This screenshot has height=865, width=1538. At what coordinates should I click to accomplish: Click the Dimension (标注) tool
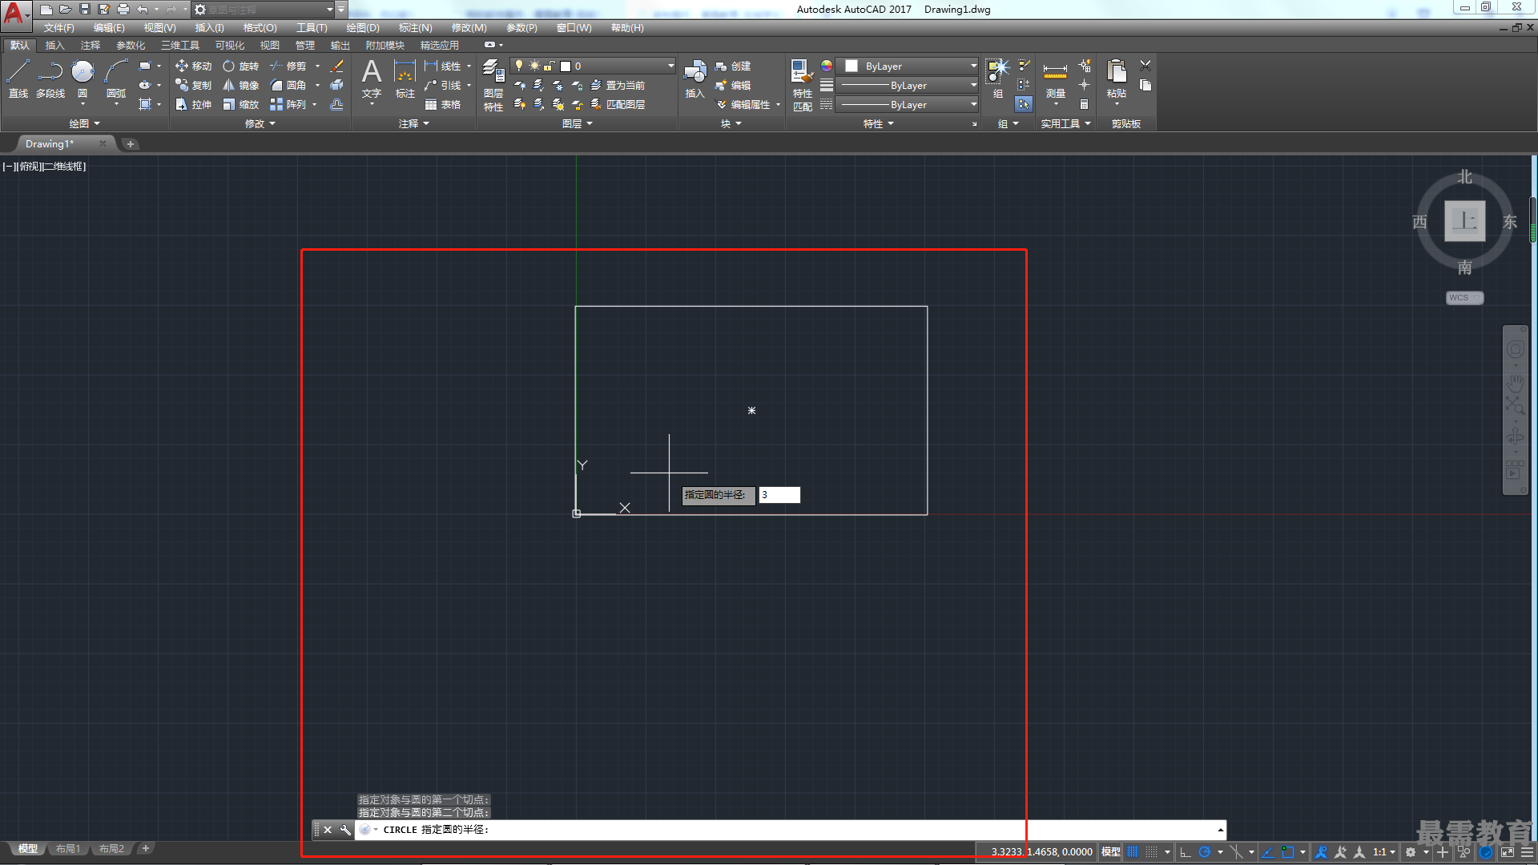(x=405, y=78)
